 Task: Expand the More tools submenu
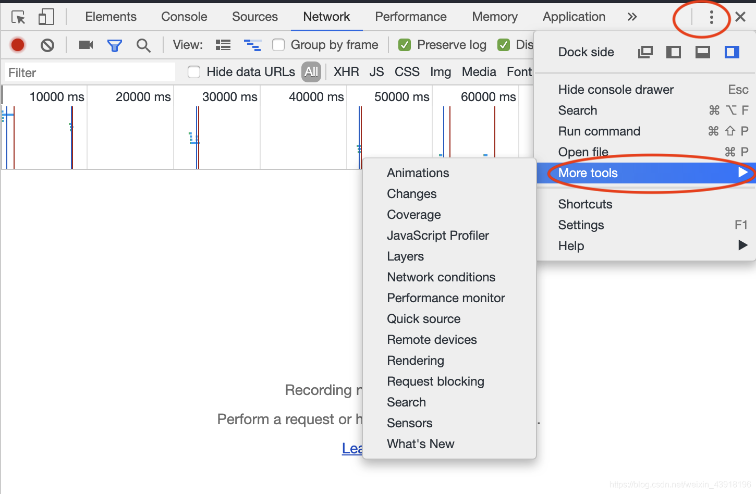point(646,173)
